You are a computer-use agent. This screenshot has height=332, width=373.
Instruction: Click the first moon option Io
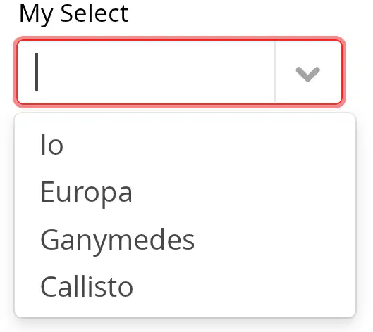185,145
